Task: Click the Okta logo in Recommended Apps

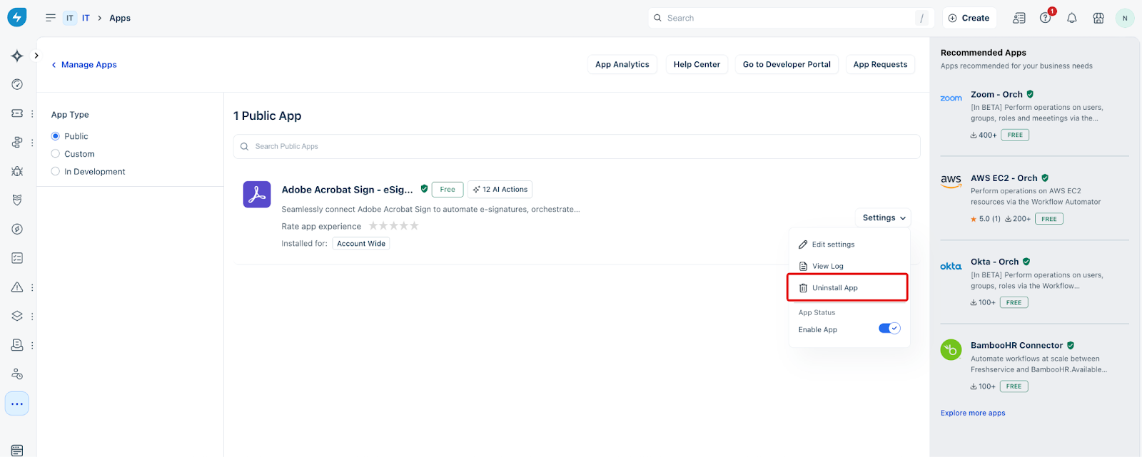Action: 951,266
